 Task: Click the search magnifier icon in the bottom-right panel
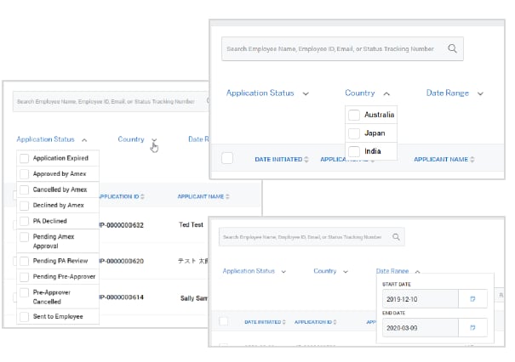[396, 237]
